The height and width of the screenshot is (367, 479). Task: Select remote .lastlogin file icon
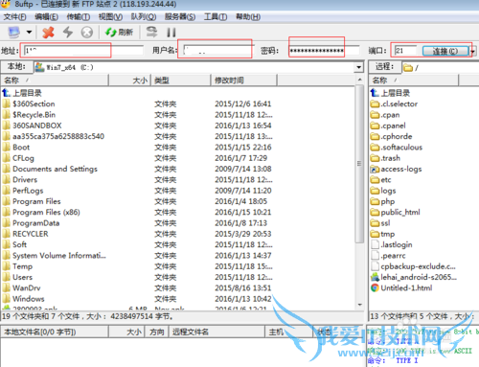pyautogui.click(x=375, y=244)
